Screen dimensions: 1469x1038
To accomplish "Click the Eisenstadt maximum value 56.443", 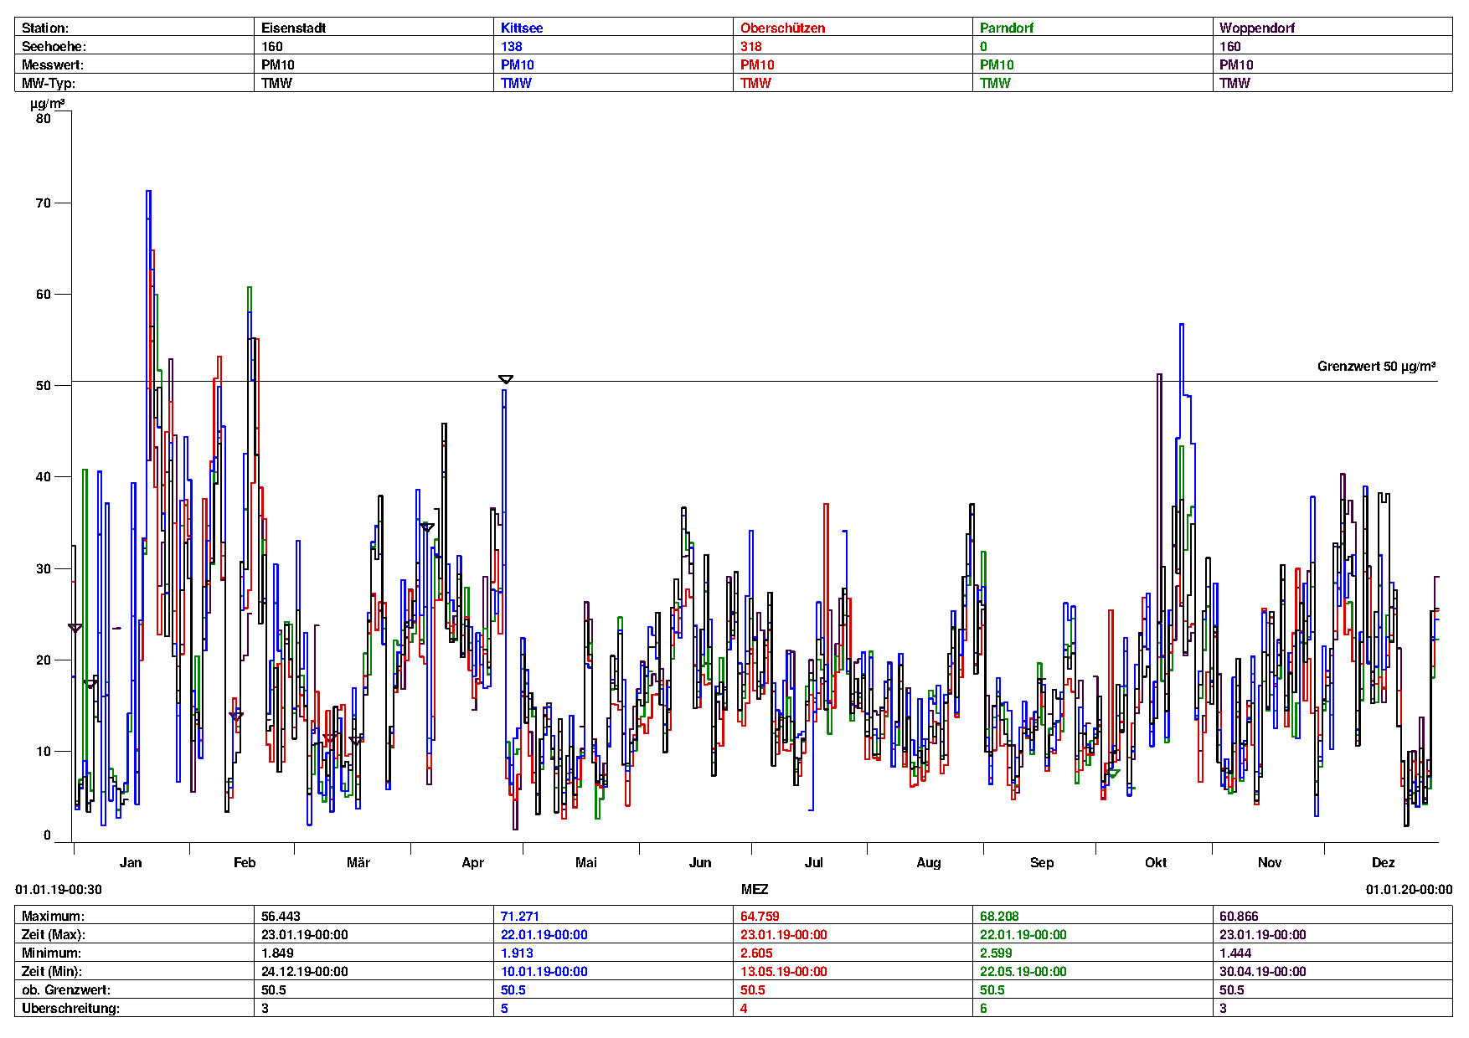I will tap(281, 917).
